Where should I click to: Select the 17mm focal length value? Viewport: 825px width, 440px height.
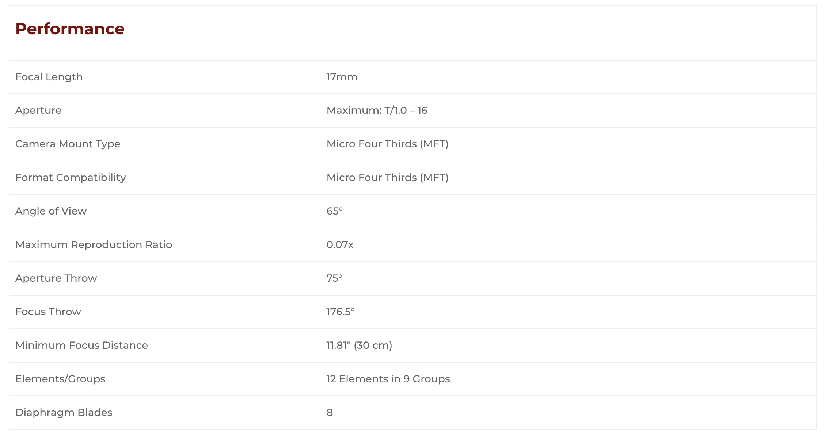pyautogui.click(x=342, y=77)
